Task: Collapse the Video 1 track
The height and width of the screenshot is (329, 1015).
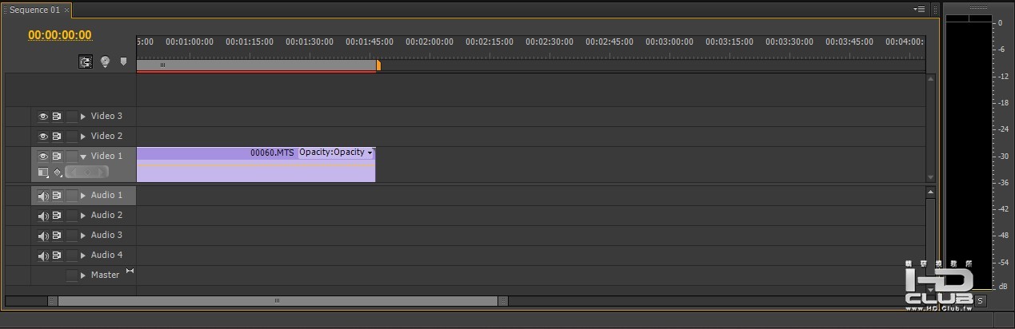Action: coord(83,157)
